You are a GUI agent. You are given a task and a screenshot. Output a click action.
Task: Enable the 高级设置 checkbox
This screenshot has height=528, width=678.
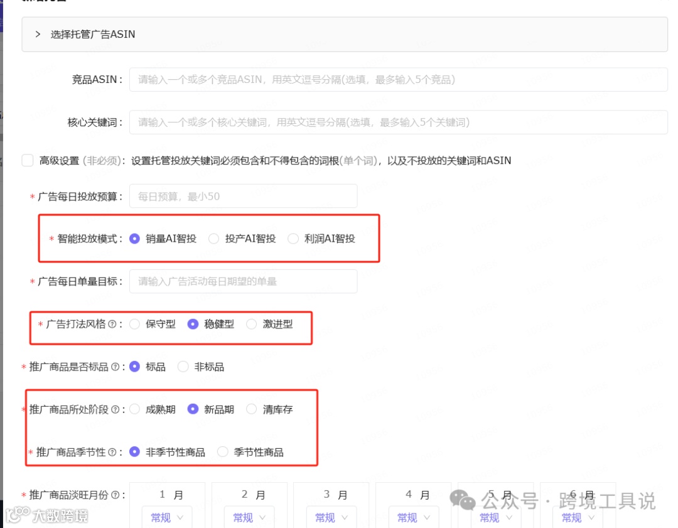point(28,161)
